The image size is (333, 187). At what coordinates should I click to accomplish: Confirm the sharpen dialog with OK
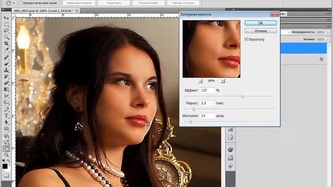tap(261, 23)
